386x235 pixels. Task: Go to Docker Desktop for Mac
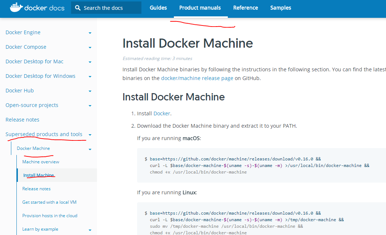pos(35,61)
